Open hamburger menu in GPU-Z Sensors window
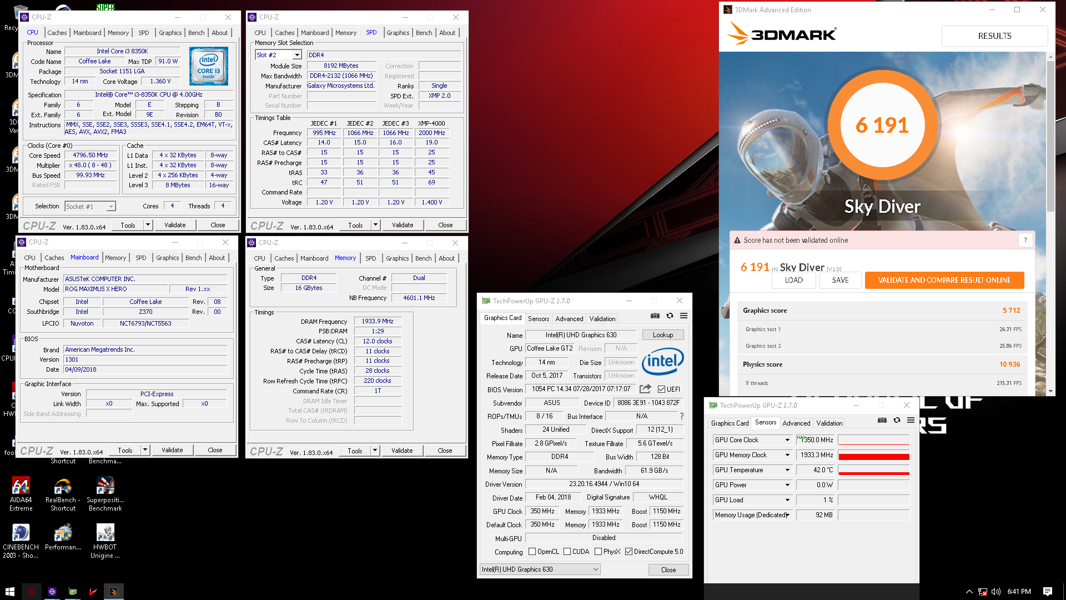 (911, 420)
